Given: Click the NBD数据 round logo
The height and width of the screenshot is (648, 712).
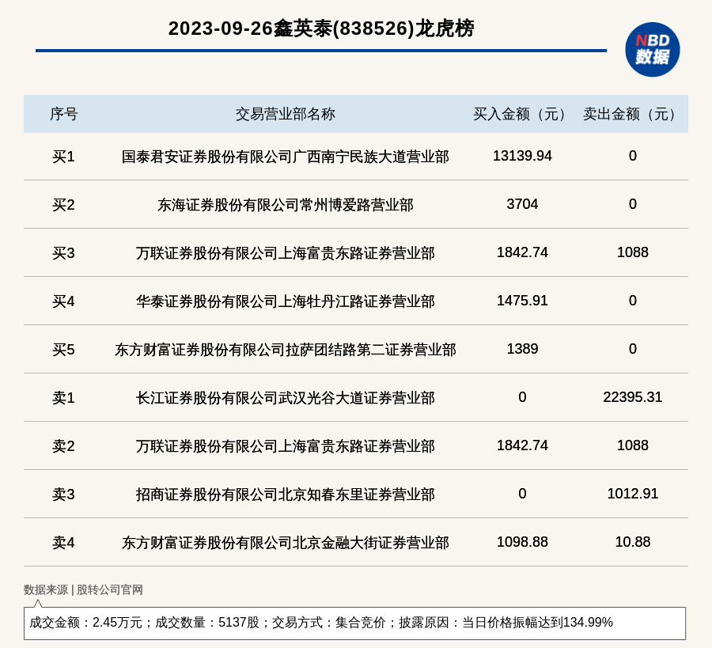Looking at the screenshot, I should 652,50.
